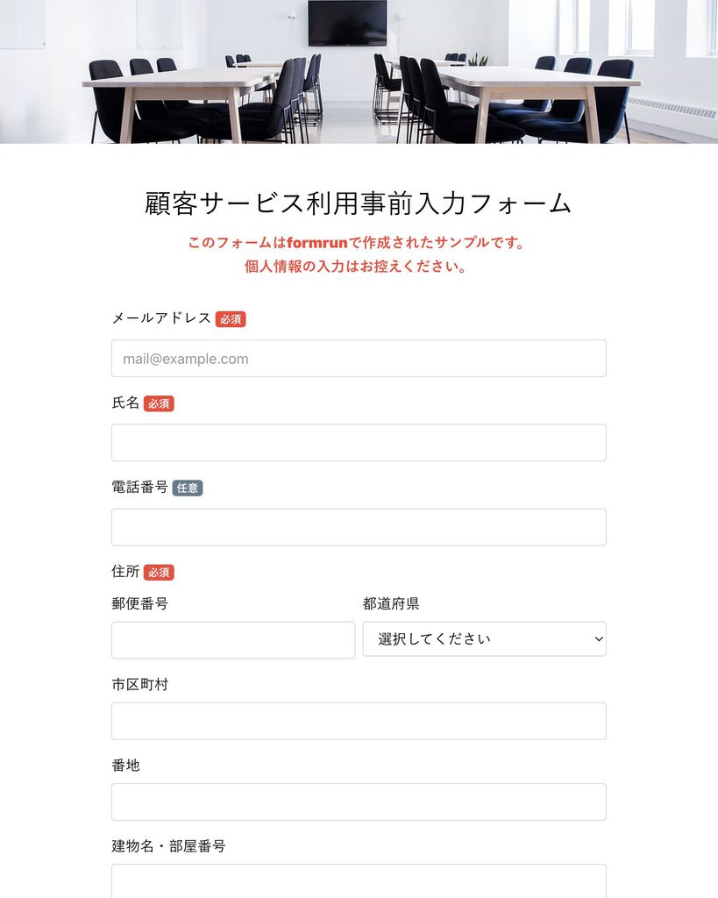Click the 郵便番号 field label
718x898 pixels.
point(139,603)
